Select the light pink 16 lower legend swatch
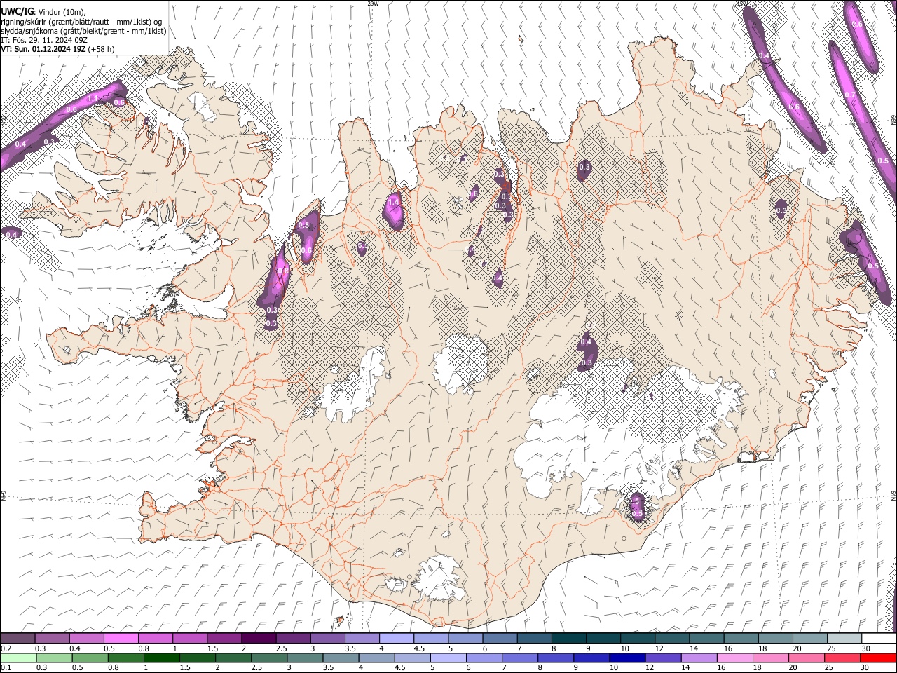 pos(735,658)
